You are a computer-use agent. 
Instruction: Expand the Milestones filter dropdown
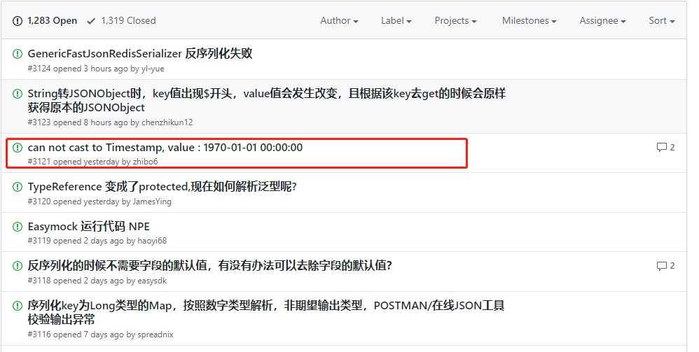[530, 21]
